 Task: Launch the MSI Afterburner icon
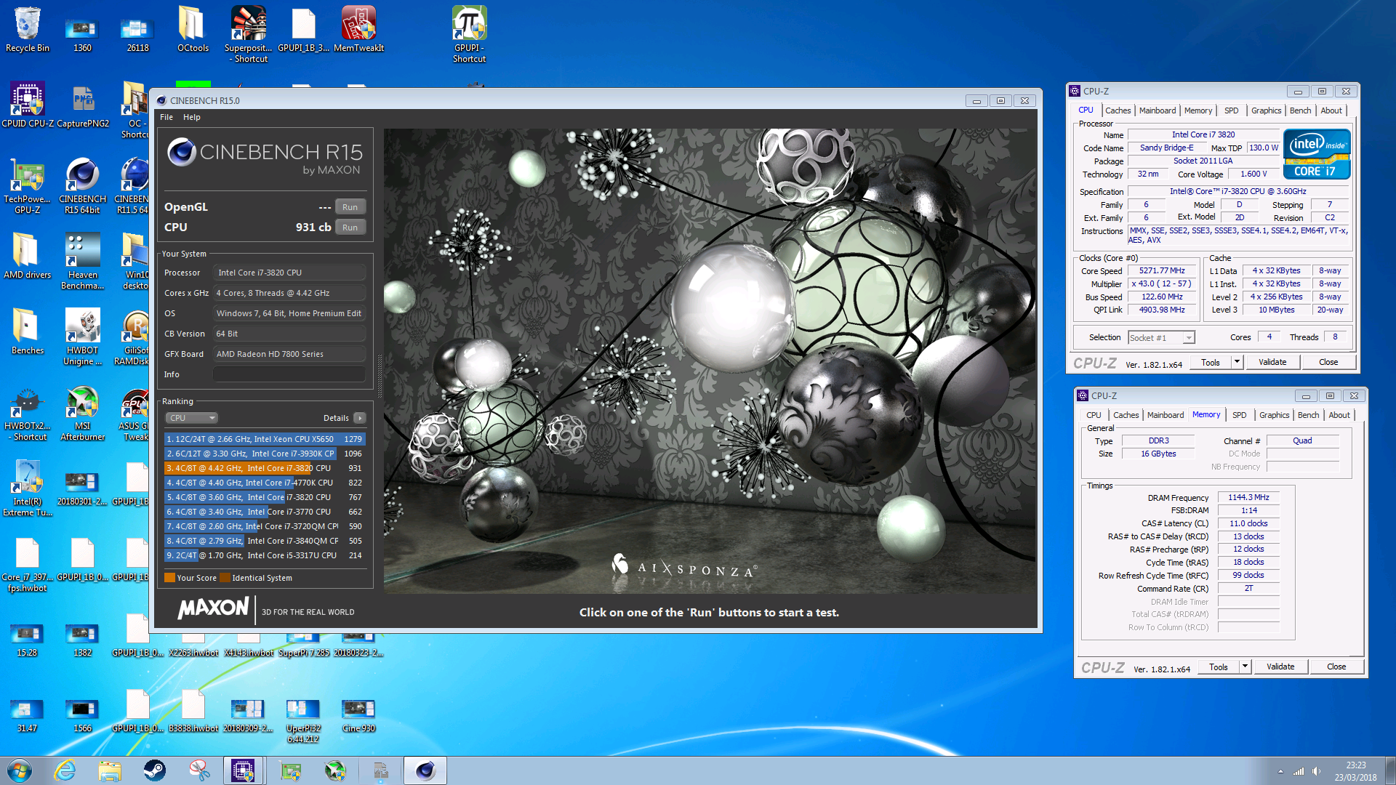click(x=83, y=412)
